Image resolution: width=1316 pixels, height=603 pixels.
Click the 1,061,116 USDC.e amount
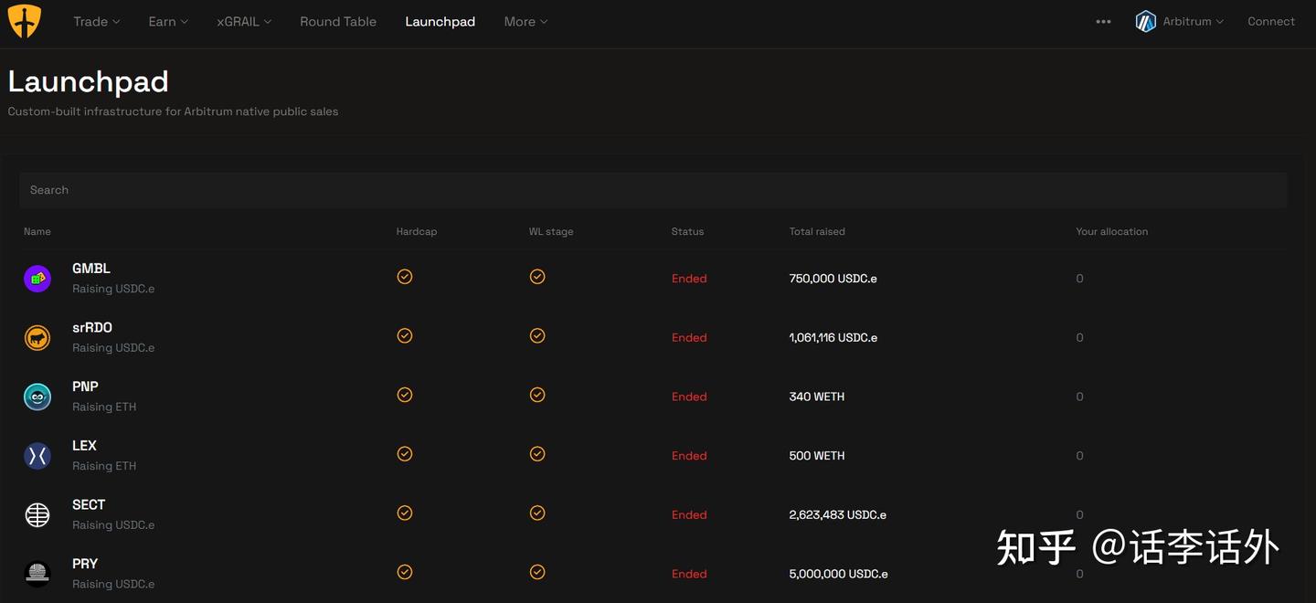pos(833,338)
